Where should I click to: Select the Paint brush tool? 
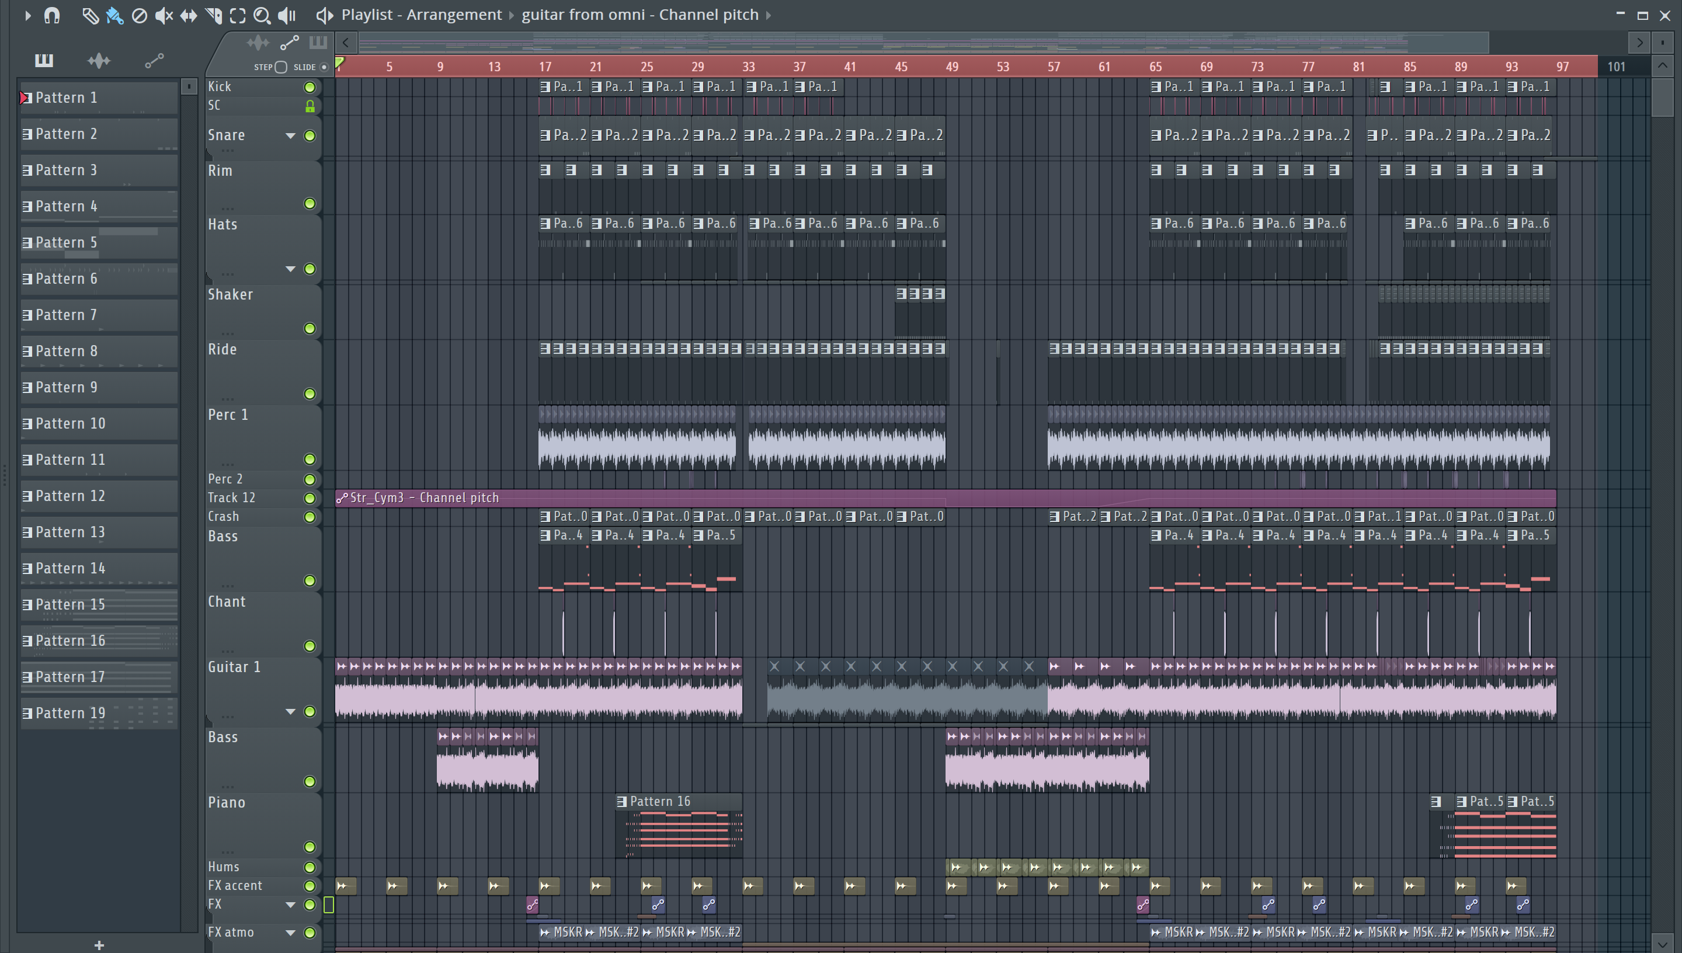point(114,15)
